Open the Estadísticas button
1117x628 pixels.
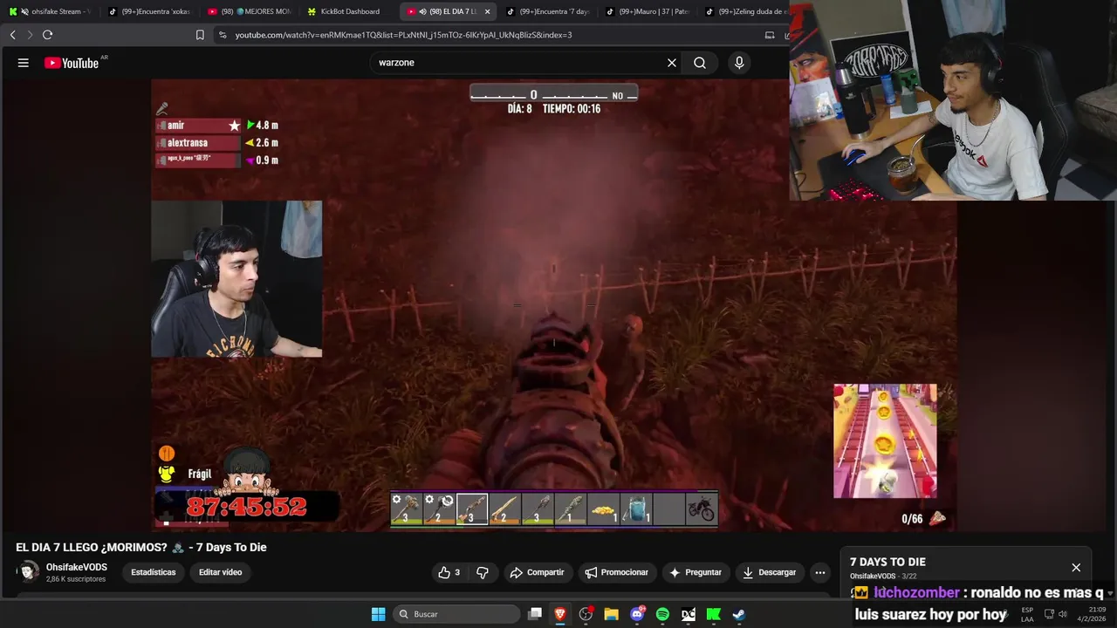coord(154,572)
